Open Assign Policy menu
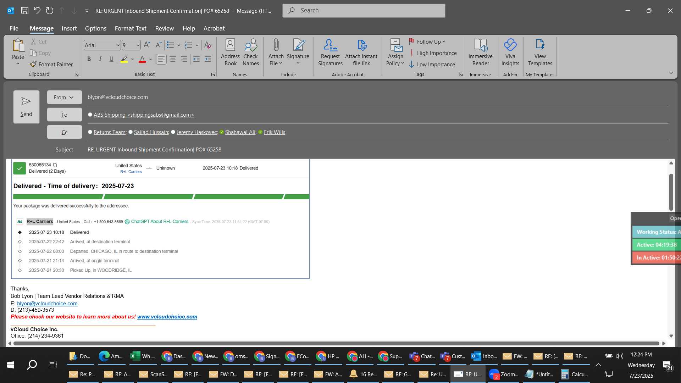Image resolution: width=681 pixels, height=383 pixels. [x=395, y=52]
